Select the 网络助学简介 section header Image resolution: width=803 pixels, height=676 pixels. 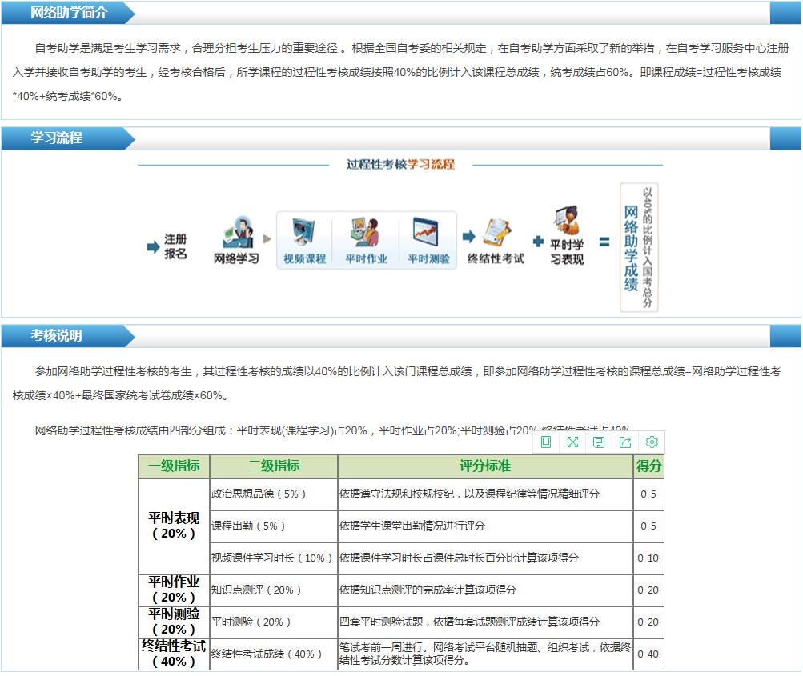(x=68, y=14)
